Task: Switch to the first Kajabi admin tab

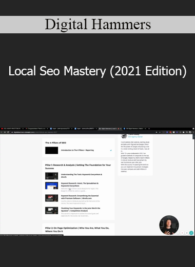Action: [61, 129]
